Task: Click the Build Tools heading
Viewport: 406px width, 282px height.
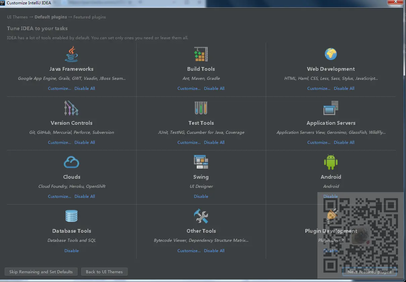Action: 201,69
